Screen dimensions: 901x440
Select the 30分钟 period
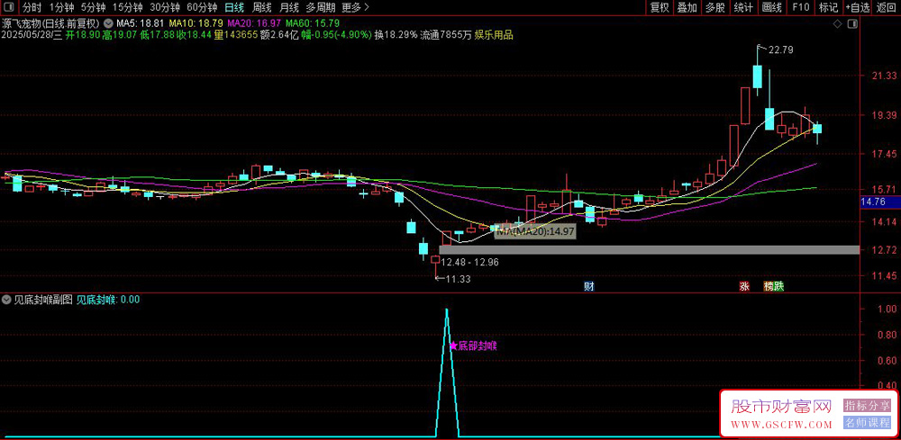(165, 7)
